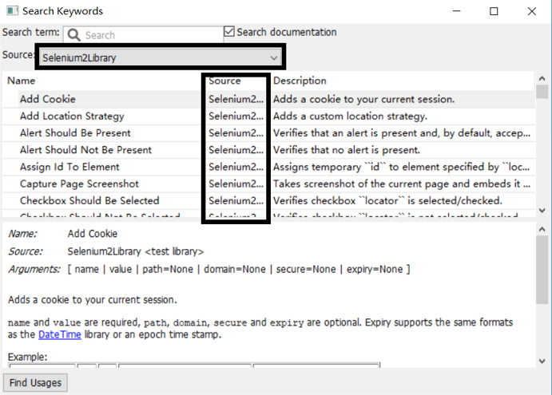Image resolution: width=552 pixels, height=395 pixels.
Task: Open the DateTime library link
Action: coord(59,334)
